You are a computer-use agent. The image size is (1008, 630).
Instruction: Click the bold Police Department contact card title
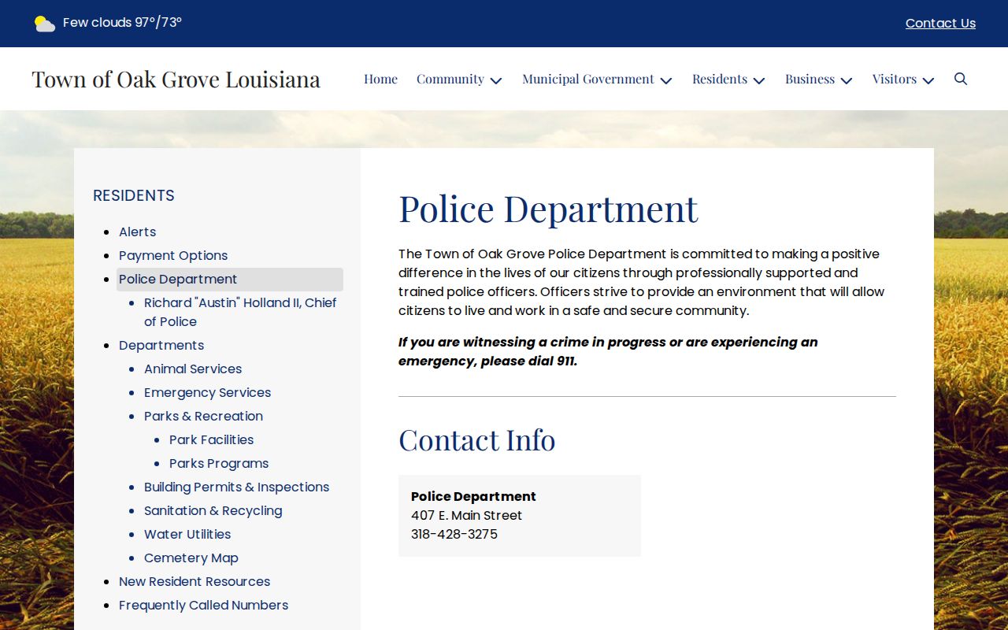tap(473, 496)
